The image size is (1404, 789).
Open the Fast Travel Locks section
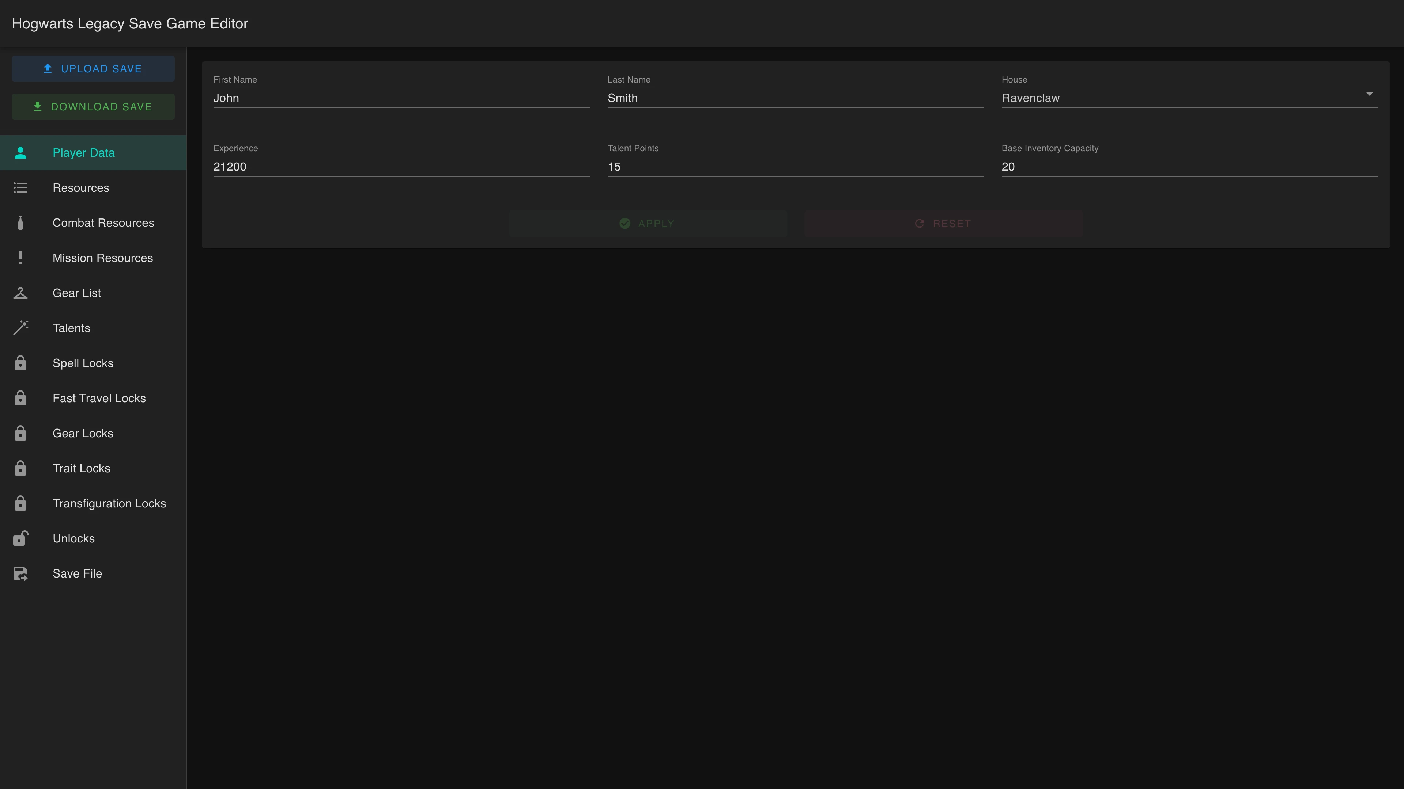(x=99, y=399)
